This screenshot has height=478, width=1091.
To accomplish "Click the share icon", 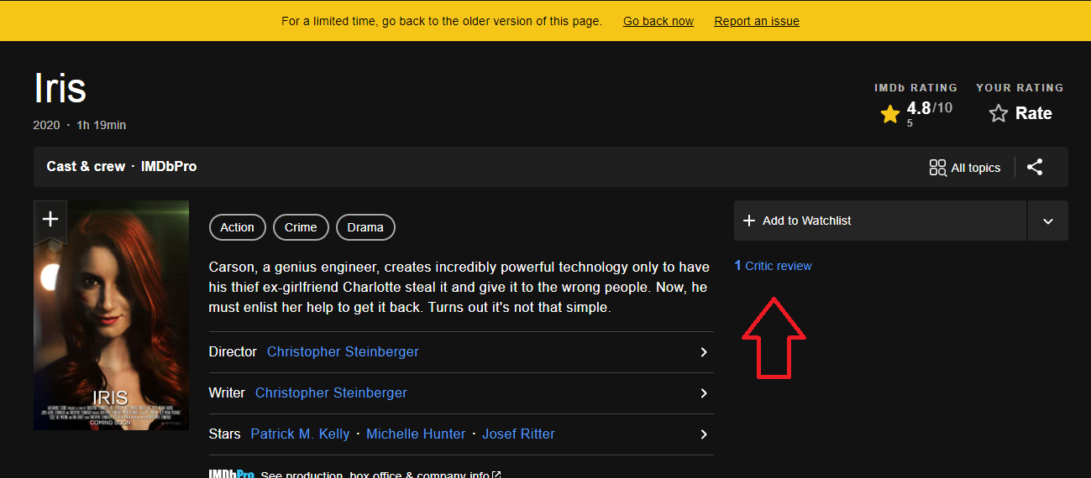I will [1035, 167].
